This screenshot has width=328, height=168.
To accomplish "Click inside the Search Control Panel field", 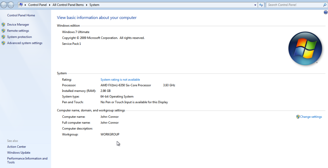I will pos(293,5).
